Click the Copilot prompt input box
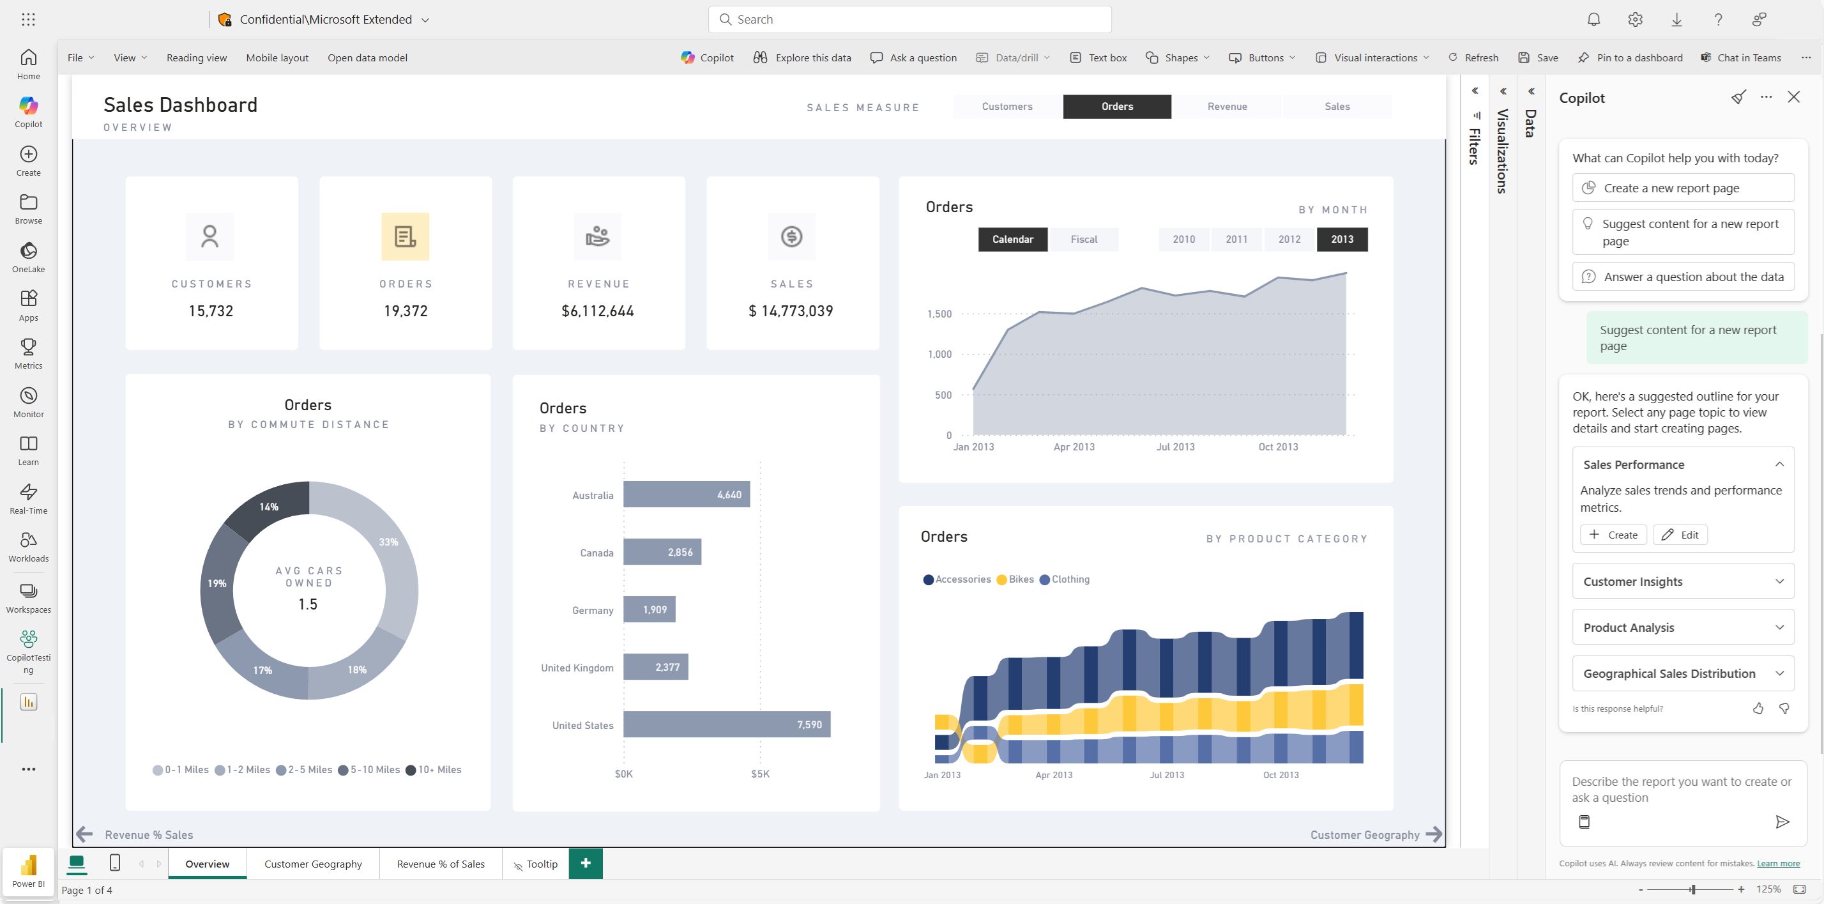 (x=1682, y=789)
